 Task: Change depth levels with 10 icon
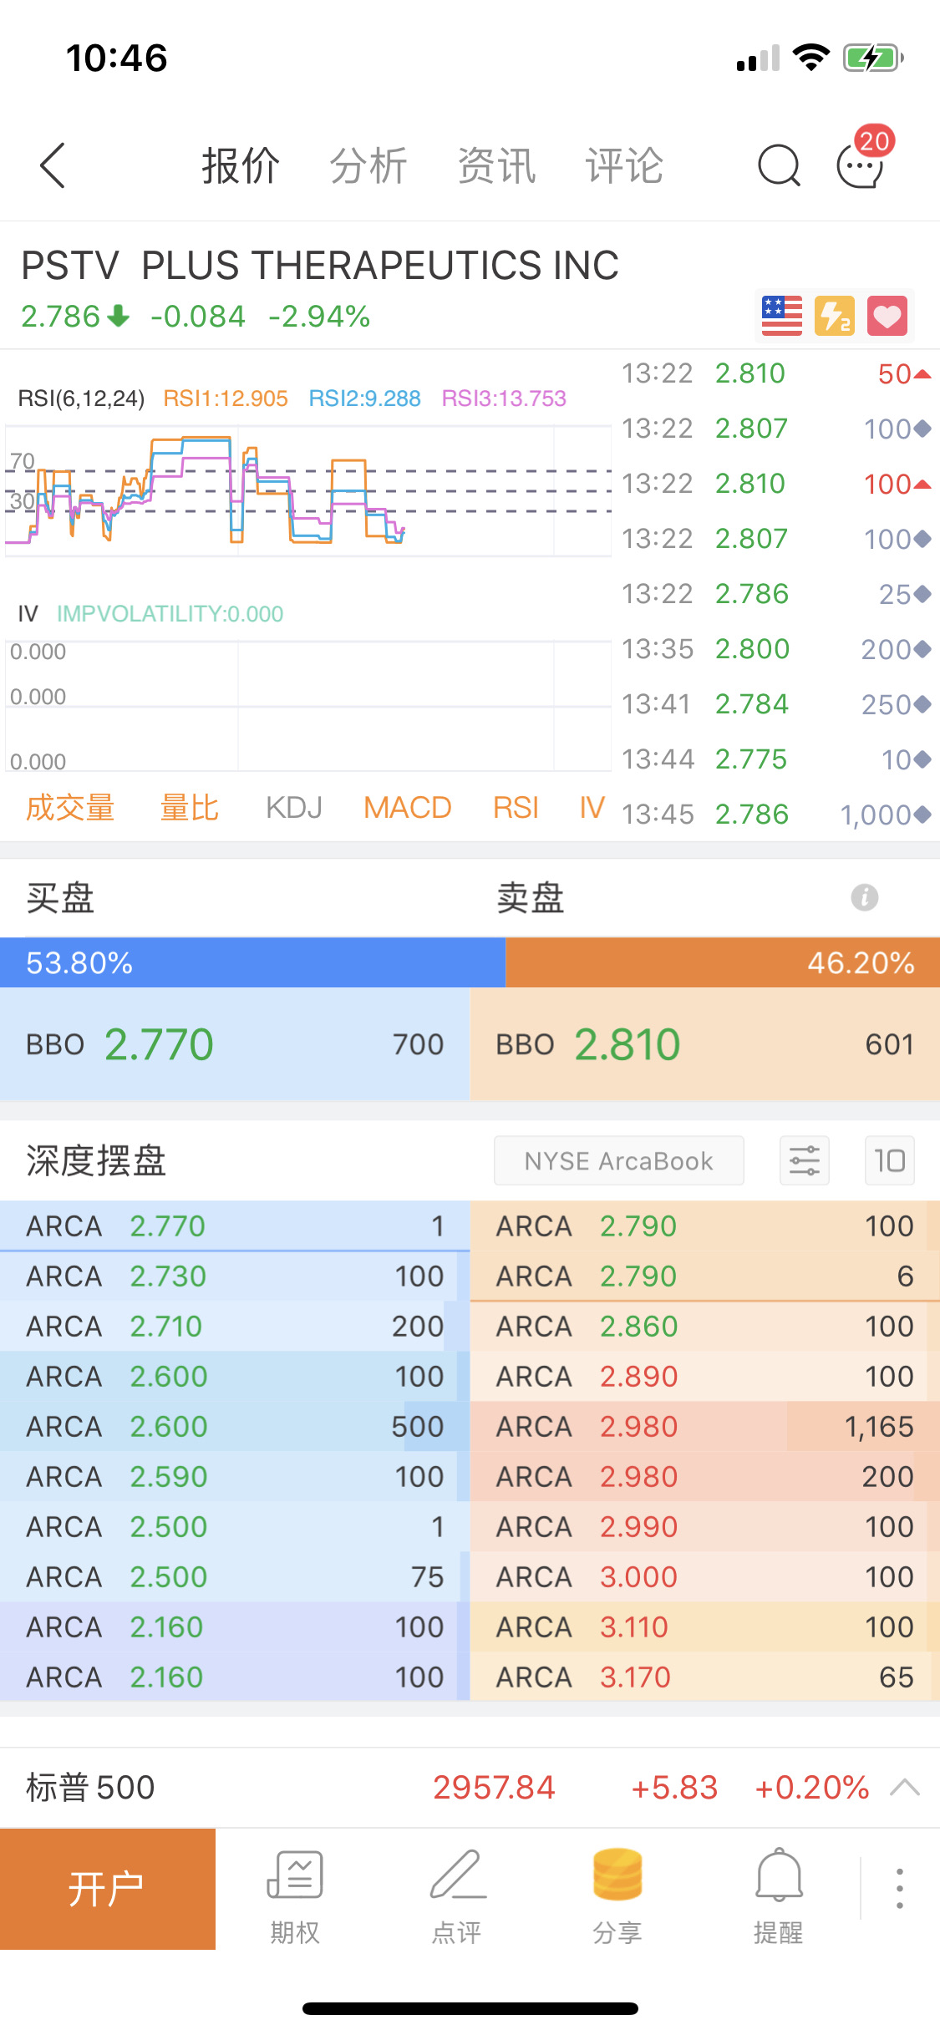890,1160
